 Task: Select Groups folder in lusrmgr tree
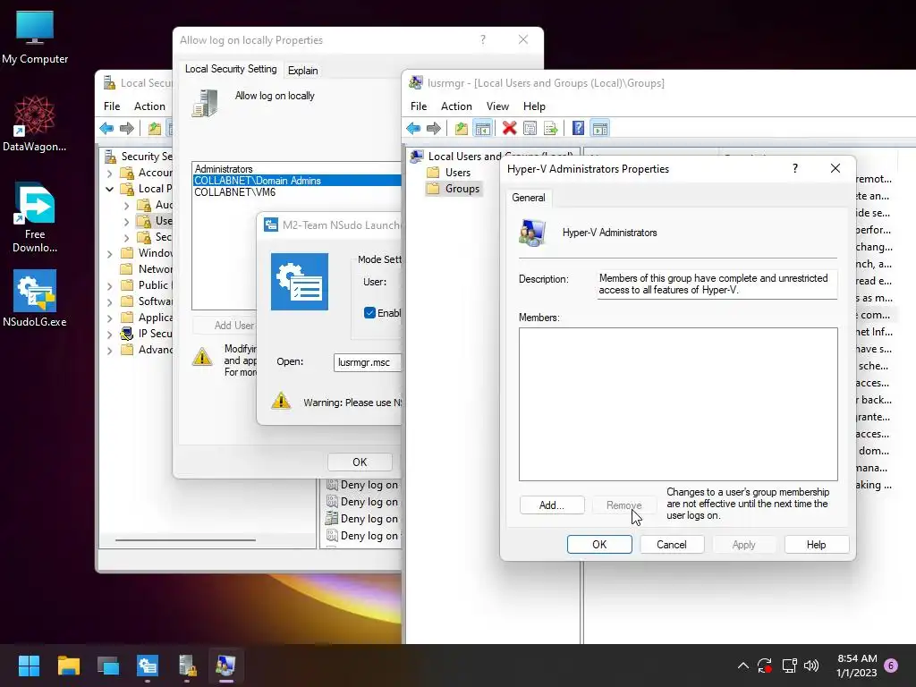454,189
